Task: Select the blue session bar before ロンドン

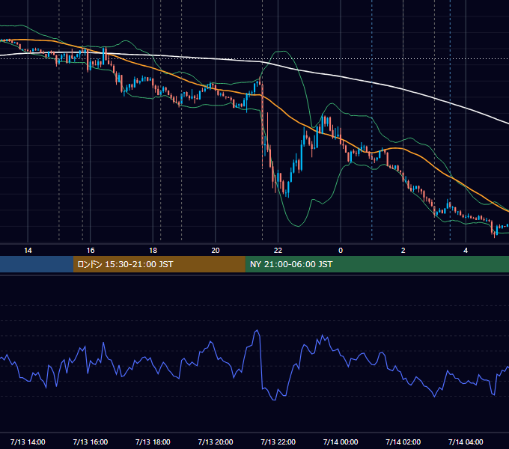Action: click(37, 264)
